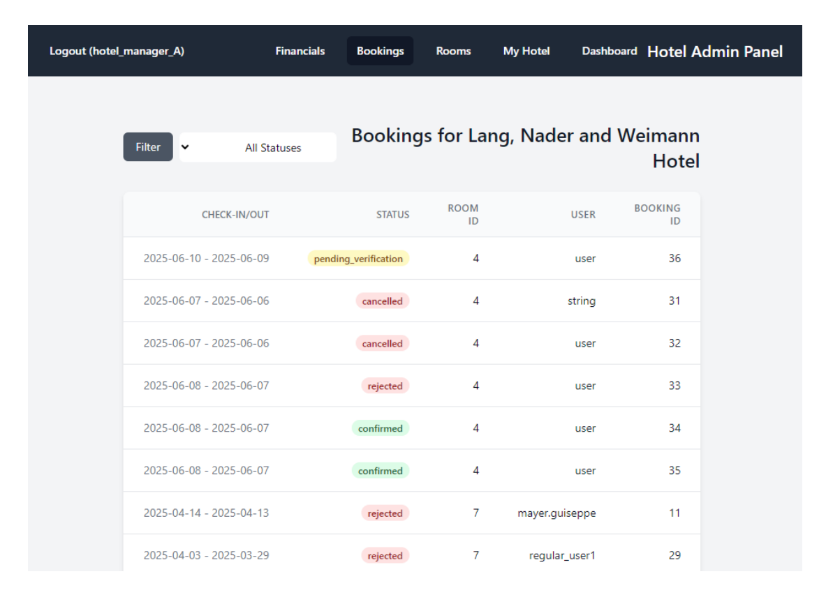Viewport: 826px width, 597px height.
Task: Log out of hotel_manager_A
Action: [117, 51]
